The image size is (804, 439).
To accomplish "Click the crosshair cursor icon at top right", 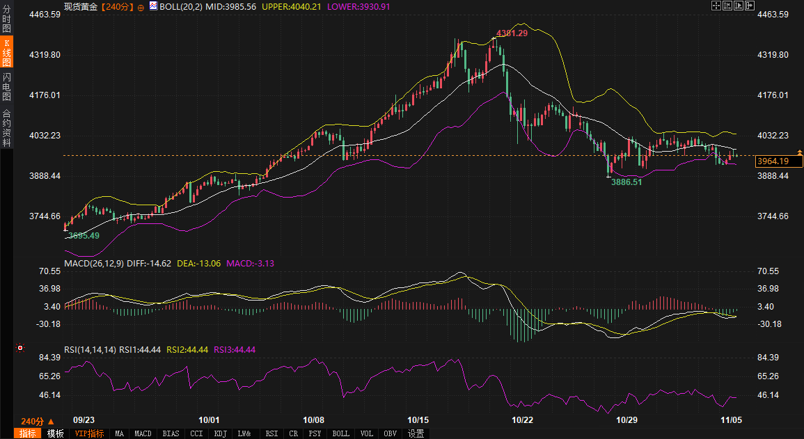I will point(716,6).
